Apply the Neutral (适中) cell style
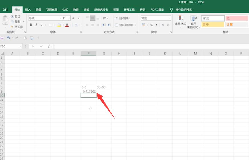The height and width of the screenshot is (160, 249). point(213,24)
